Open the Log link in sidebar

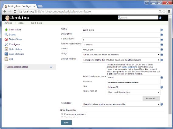11,59
